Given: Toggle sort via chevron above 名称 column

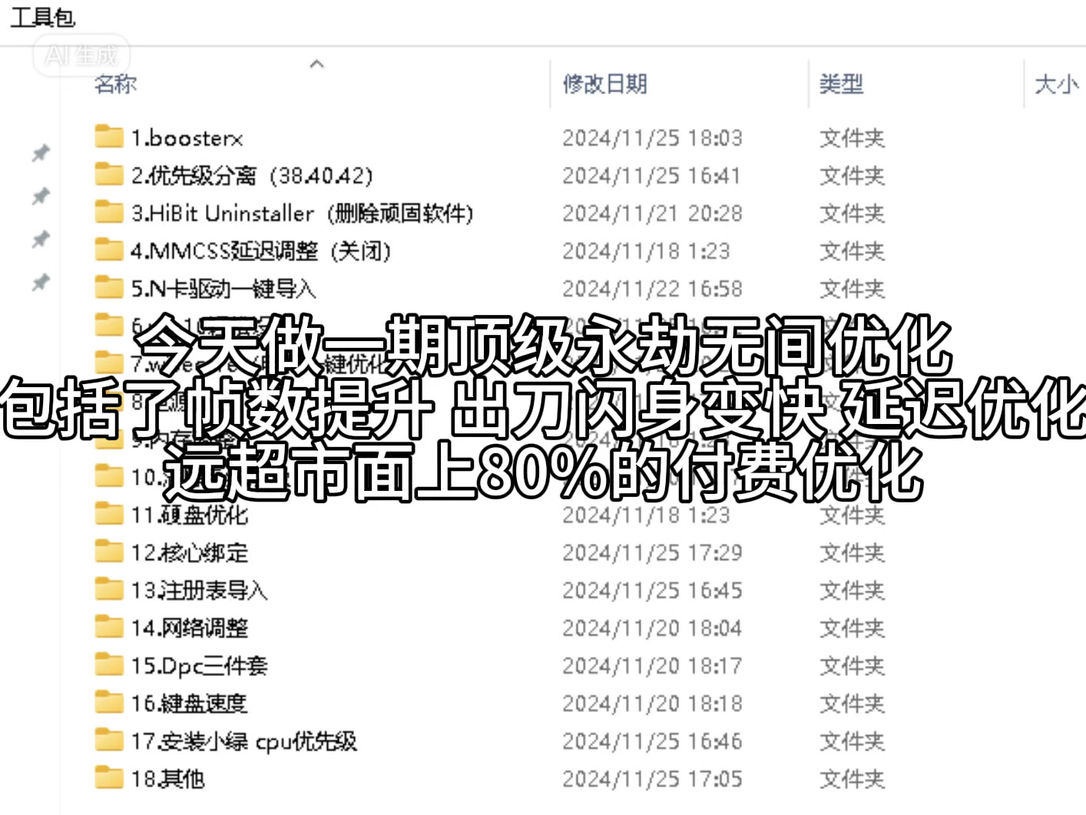Looking at the screenshot, I should point(316,64).
